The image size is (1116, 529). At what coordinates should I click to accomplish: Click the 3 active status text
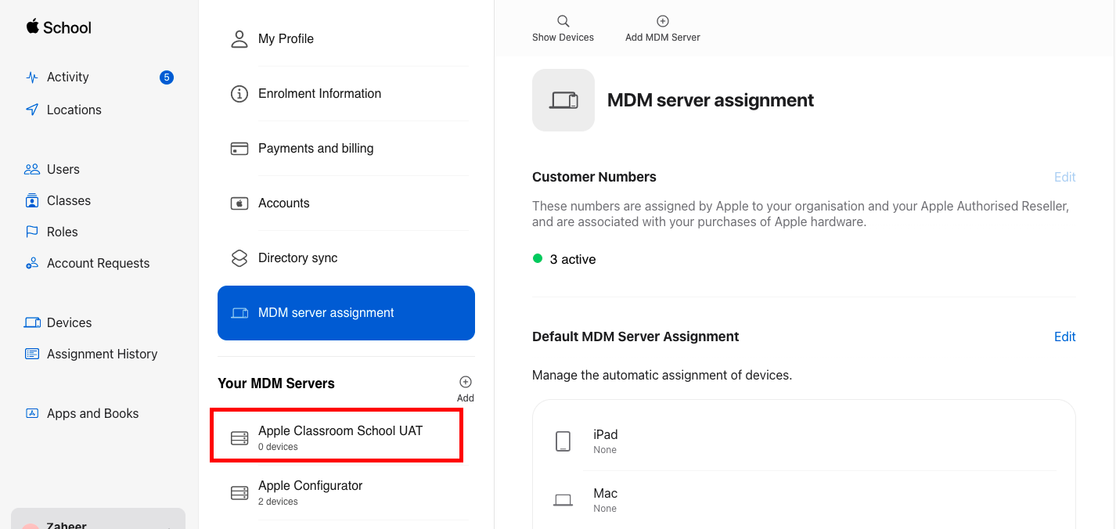(x=573, y=259)
